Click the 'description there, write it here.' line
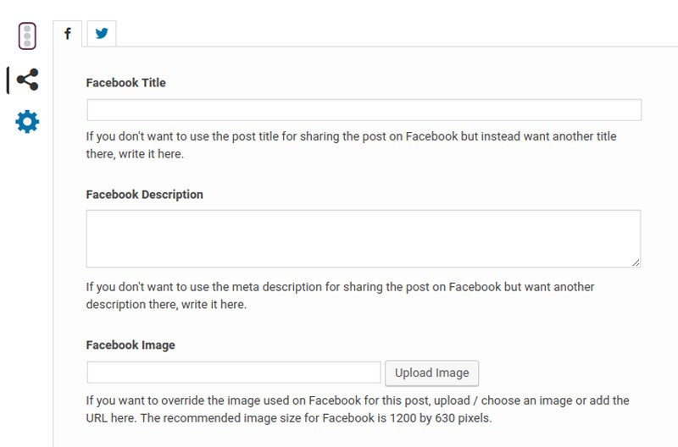The width and height of the screenshot is (678, 447). [x=166, y=305]
